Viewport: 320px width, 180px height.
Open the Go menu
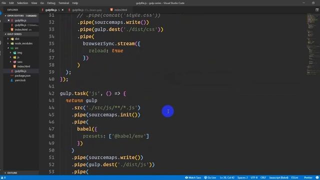tap(42, 3)
